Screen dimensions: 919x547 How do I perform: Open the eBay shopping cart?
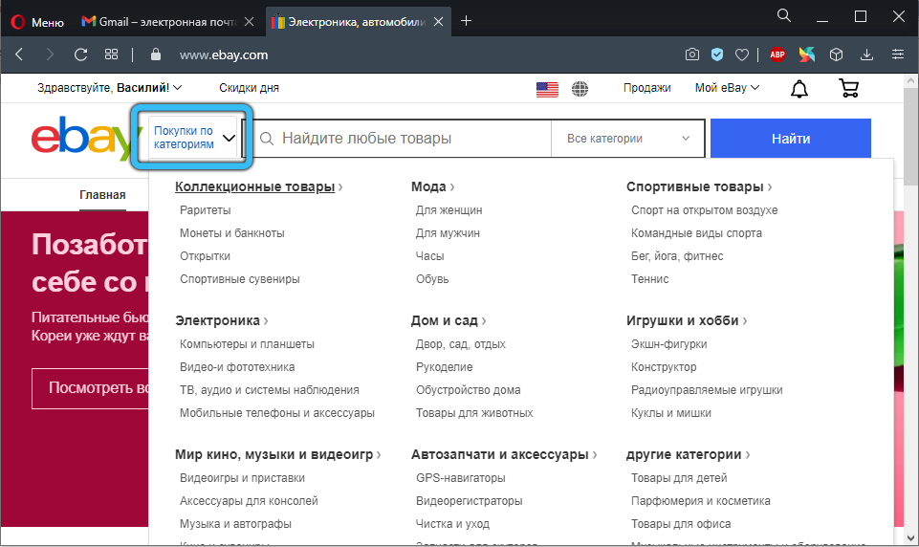848,88
